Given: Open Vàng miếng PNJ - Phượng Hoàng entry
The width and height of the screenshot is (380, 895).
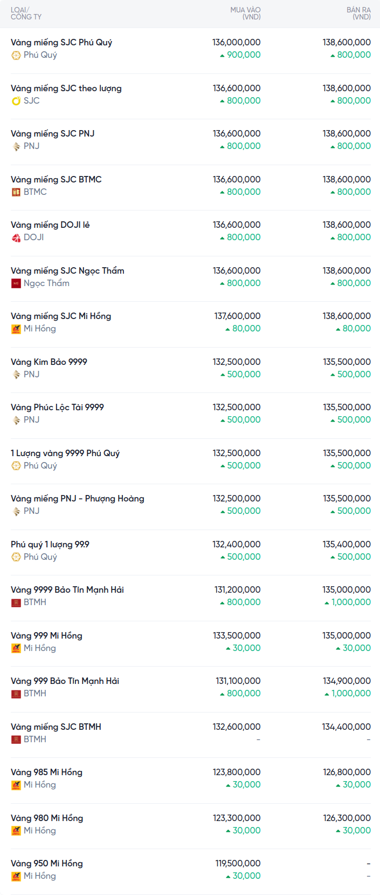Looking at the screenshot, I should pos(78,499).
